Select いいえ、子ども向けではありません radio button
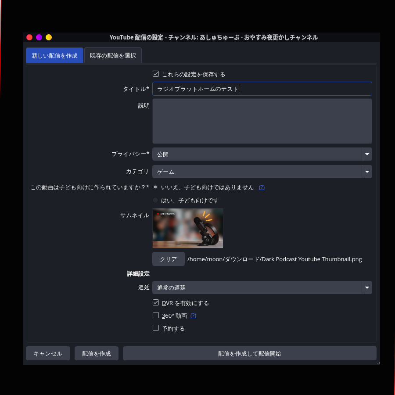Image resolution: width=395 pixels, height=395 pixels. [155, 187]
